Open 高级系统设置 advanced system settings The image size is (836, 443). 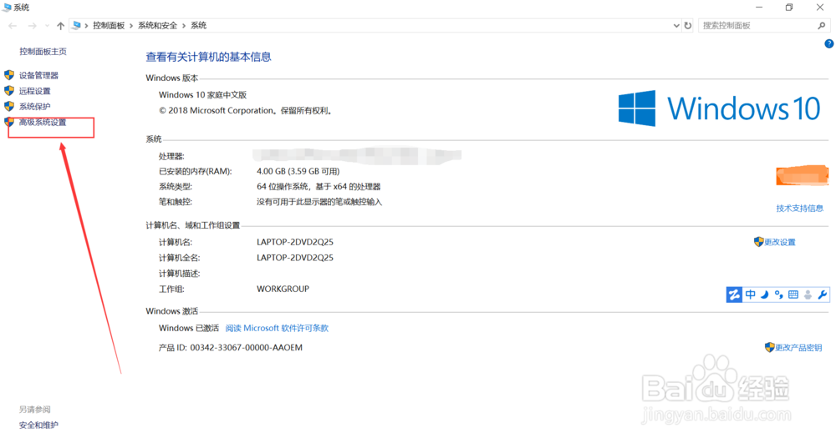tap(43, 123)
